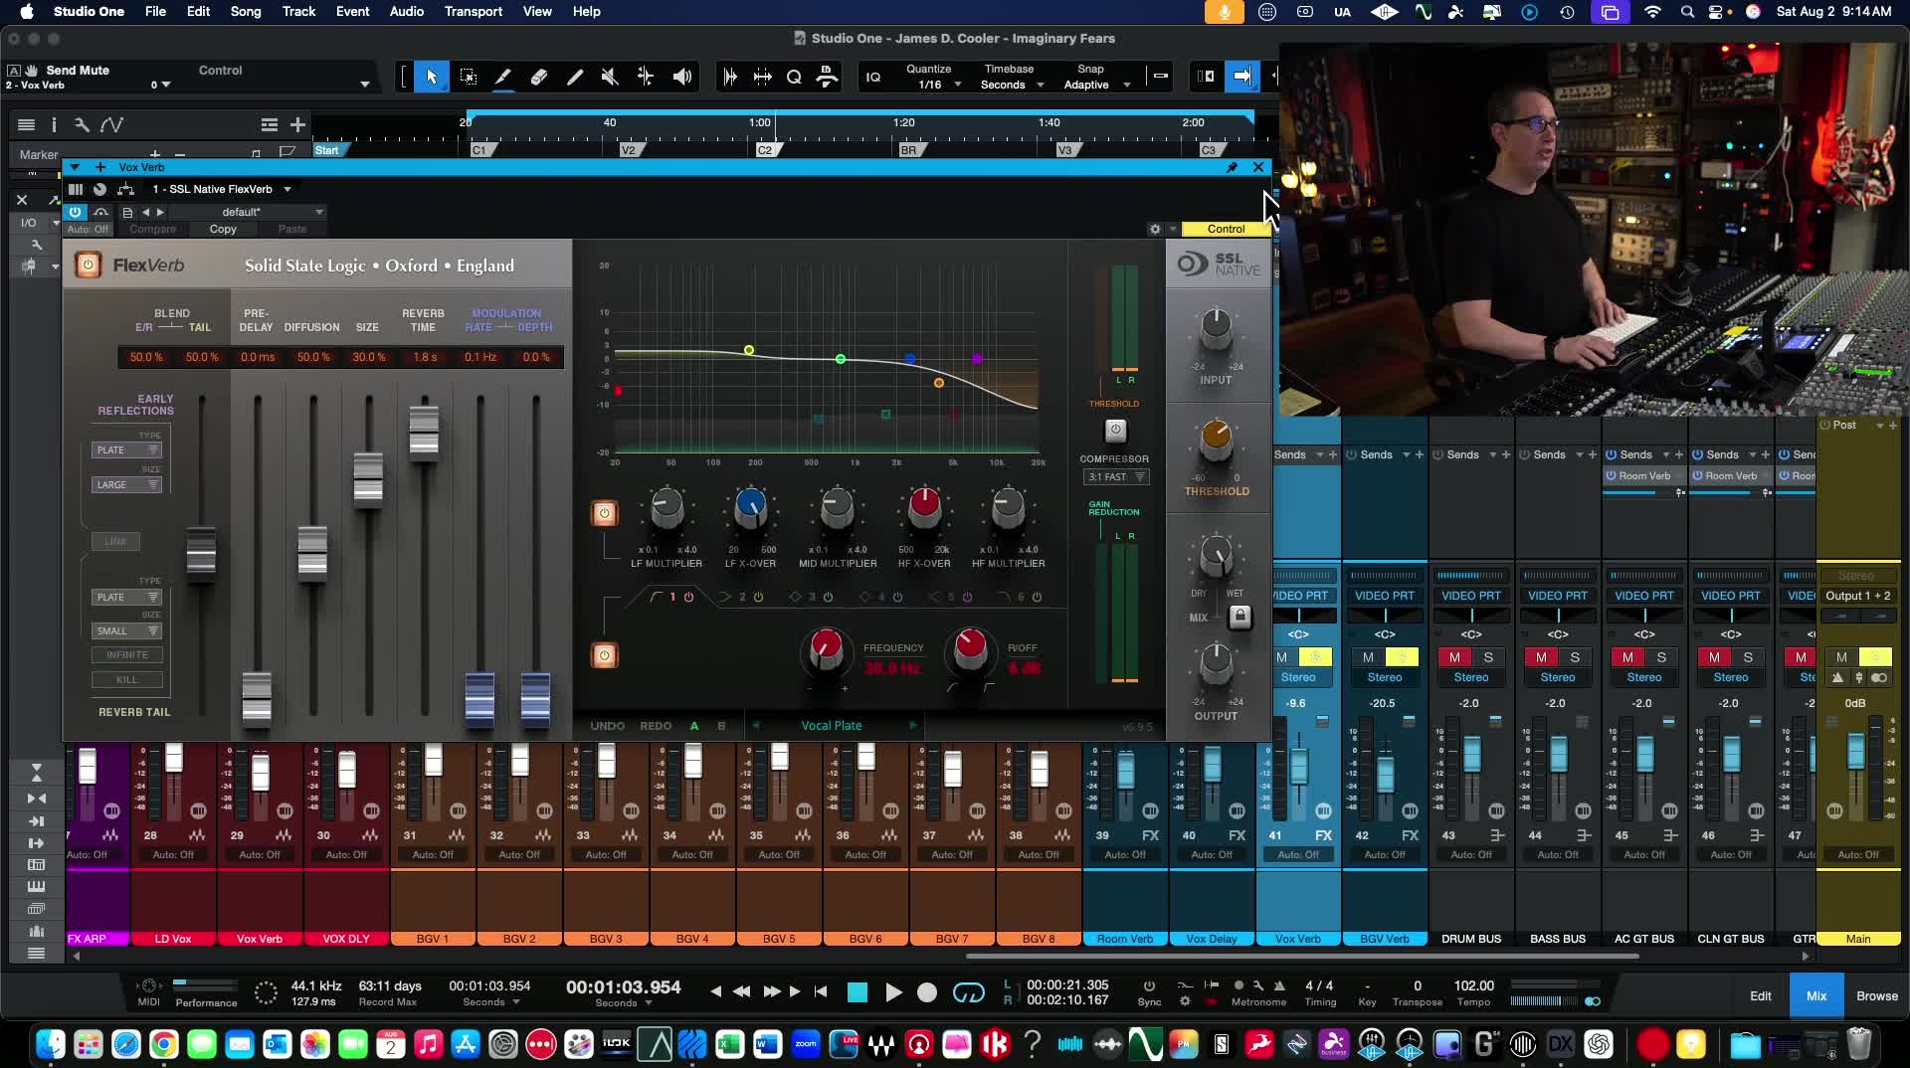
Task: Click the Loop toggle in the transport bar
Action: [x=968, y=992]
